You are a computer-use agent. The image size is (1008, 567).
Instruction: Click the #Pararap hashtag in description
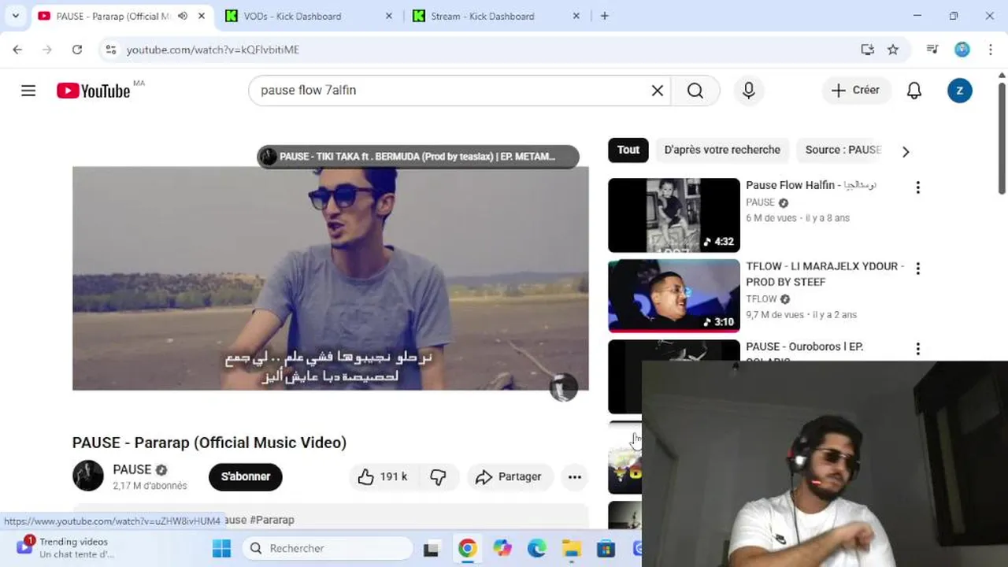click(272, 520)
